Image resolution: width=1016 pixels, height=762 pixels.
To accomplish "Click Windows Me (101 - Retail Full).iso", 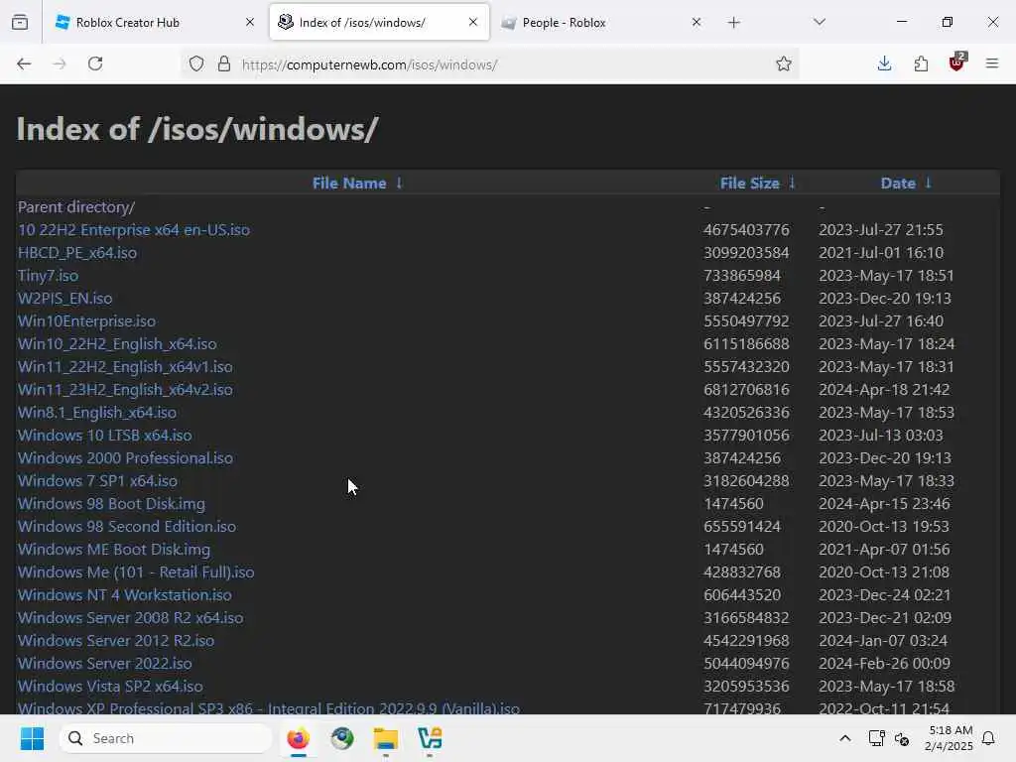I will 136,572.
